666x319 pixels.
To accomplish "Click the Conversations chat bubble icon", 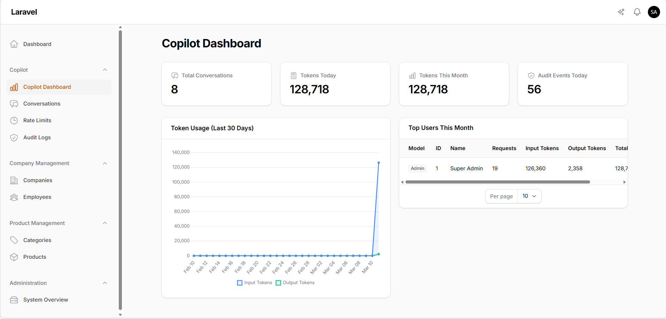I will click(14, 104).
